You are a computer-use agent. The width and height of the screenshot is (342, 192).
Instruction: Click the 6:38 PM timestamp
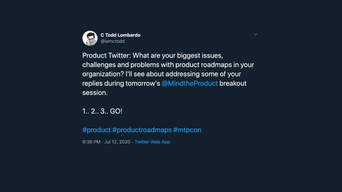coord(91,142)
